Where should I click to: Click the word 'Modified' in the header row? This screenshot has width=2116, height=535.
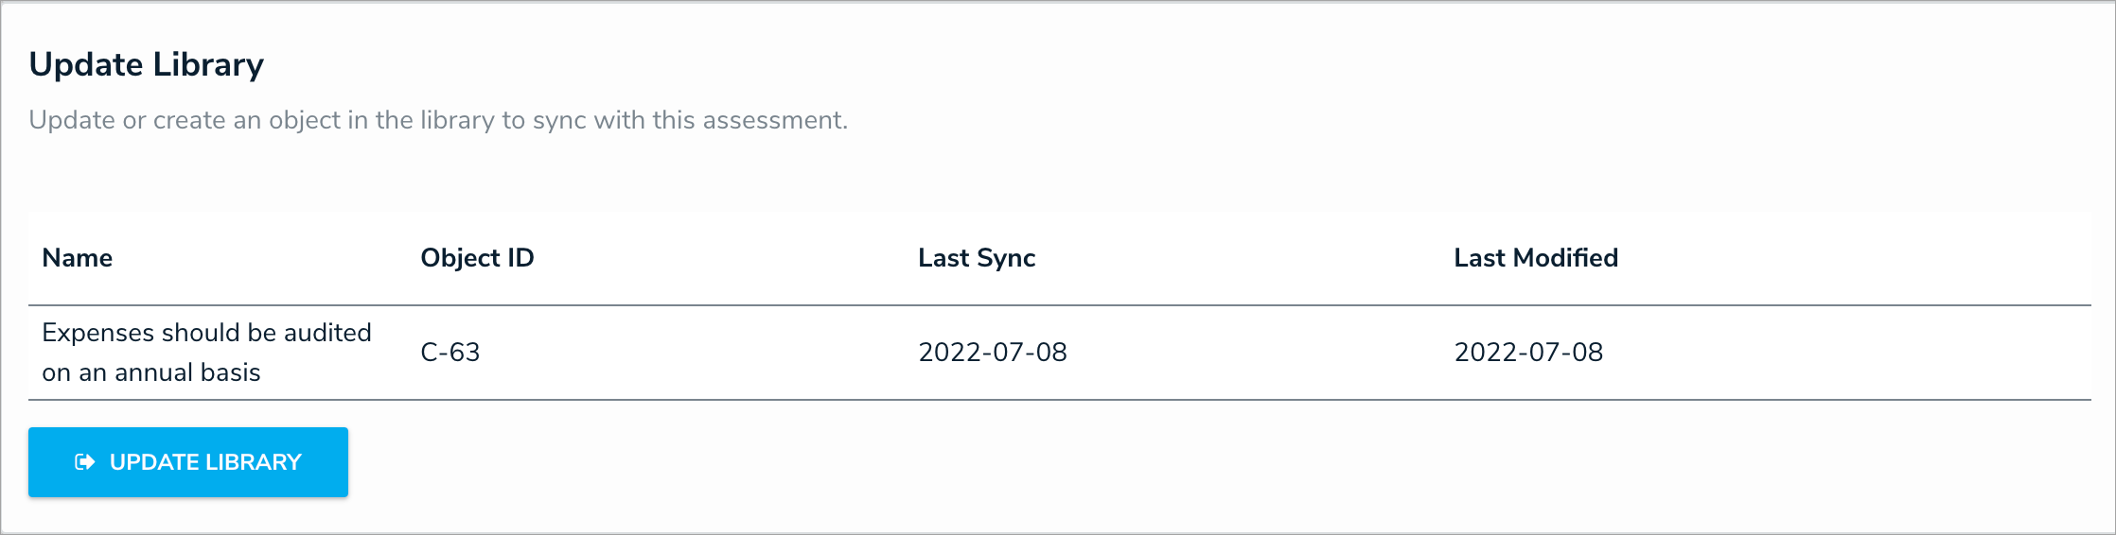tap(1565, 258)
